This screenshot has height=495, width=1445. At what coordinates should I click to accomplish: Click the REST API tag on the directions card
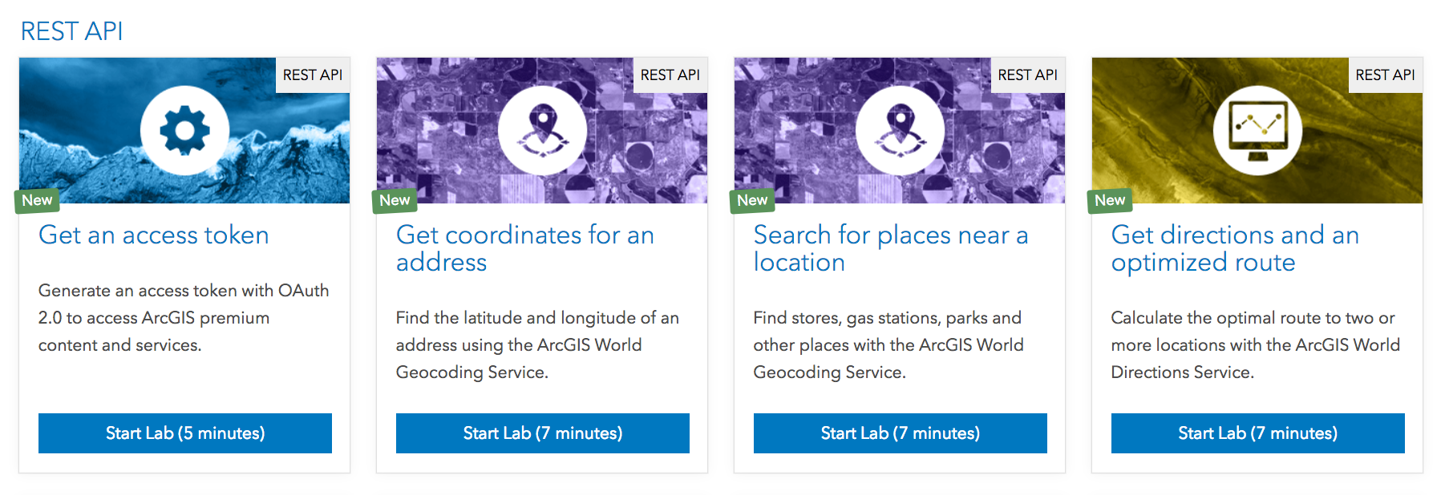[1385, 74]
